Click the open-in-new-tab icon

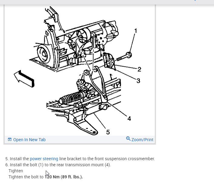tap(10, 140)
